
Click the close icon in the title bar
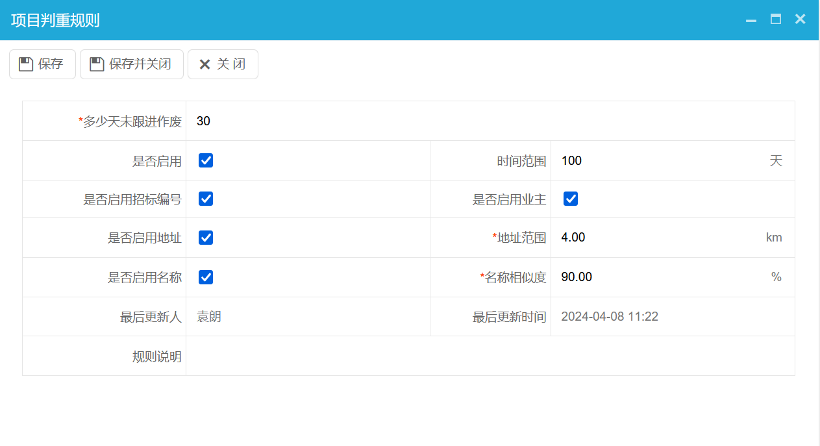click(800, 19)
